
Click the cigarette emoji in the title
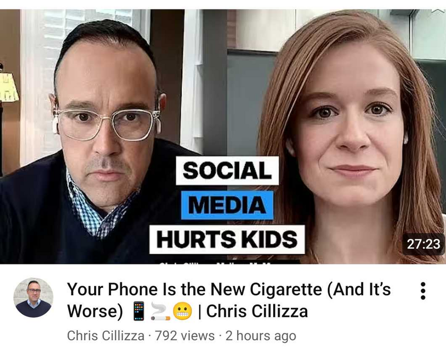(x=160, y=311)
